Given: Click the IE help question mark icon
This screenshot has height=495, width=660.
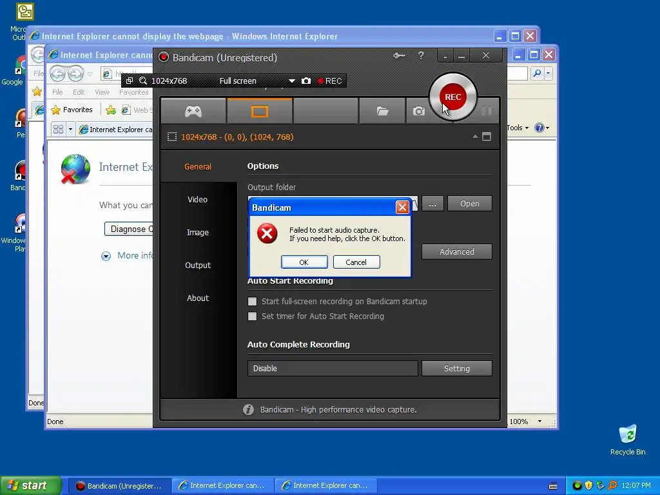Looking at the screenshot, I should click(539, 128).
